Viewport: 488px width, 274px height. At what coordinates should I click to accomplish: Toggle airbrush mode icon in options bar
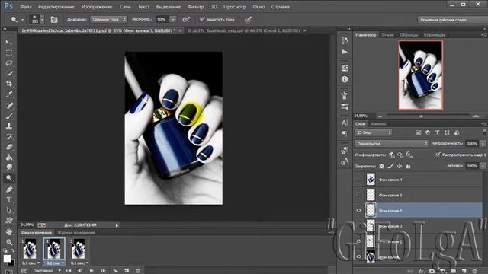pos(186,19)
